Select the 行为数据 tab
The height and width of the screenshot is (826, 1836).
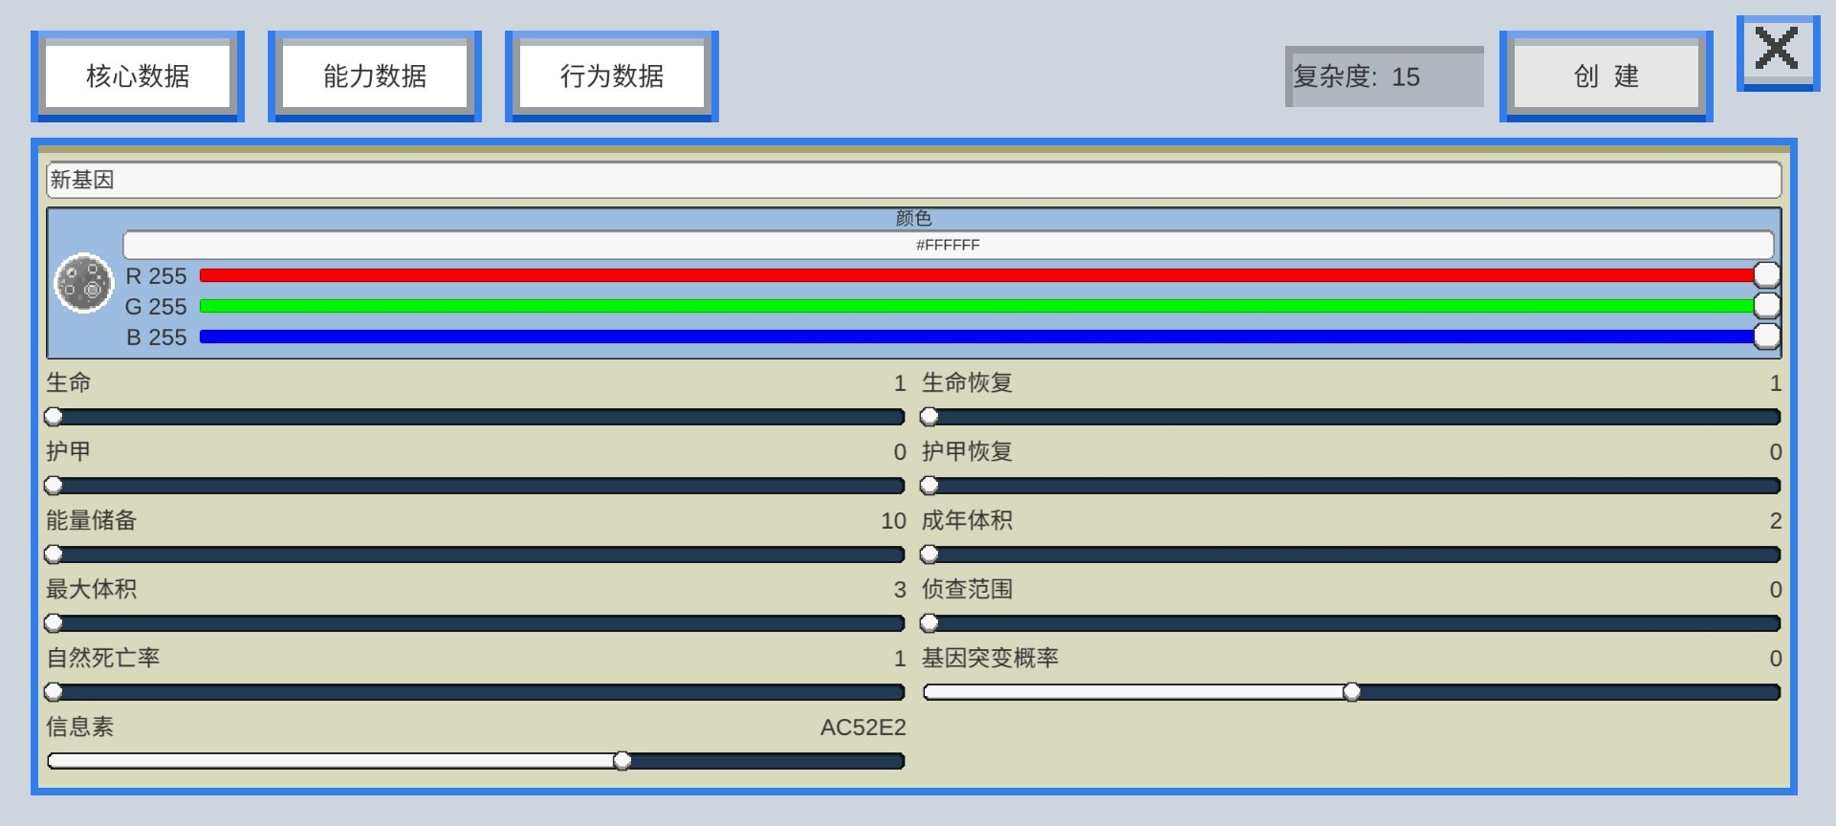coord(612,76)
